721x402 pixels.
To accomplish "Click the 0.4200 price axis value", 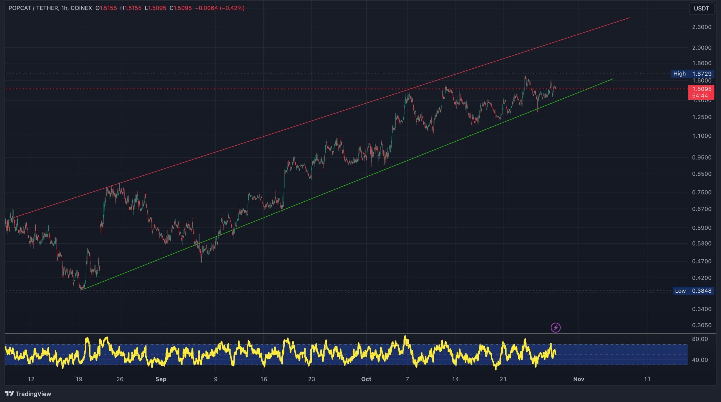I will tap(702, 278).
